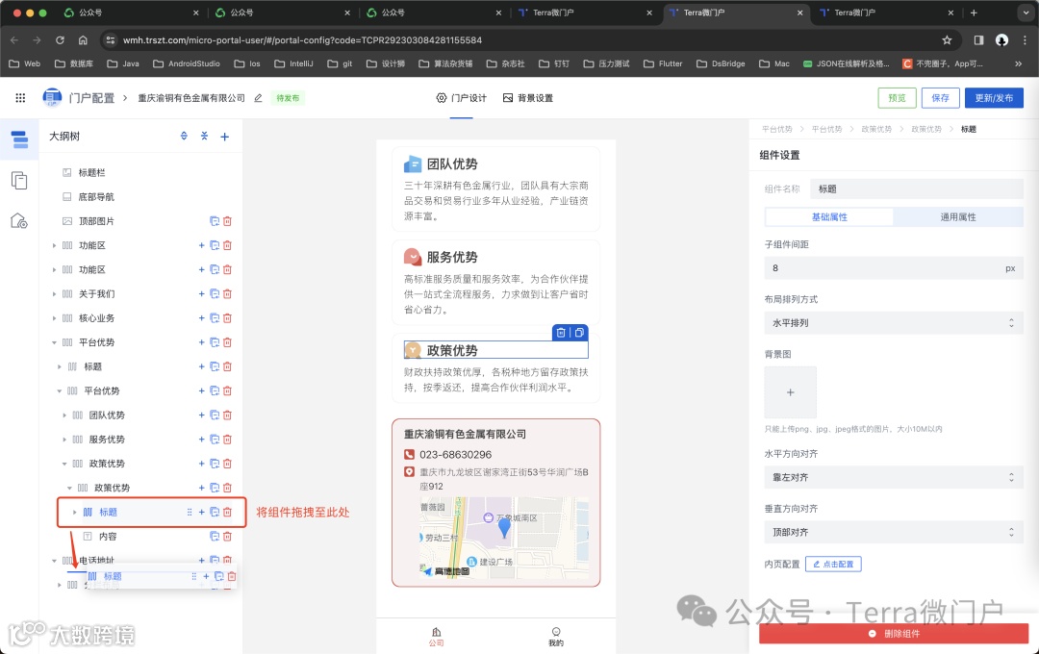Click the app grid menu icon
Image resolution: width=1039 pixels, height=654 pixels.
click(x=20, y=98)
